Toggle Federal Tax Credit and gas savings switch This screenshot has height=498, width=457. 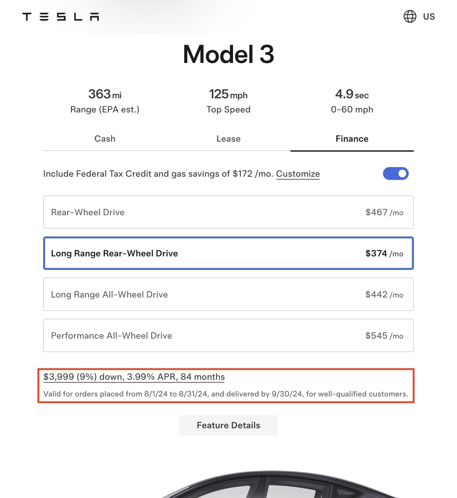click(396, 173)
